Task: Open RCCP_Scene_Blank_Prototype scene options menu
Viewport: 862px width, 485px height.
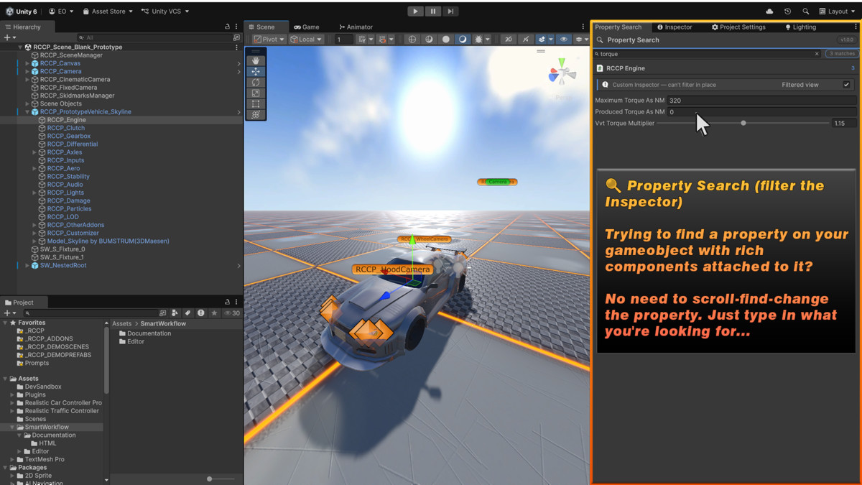Action: (236, 47)
